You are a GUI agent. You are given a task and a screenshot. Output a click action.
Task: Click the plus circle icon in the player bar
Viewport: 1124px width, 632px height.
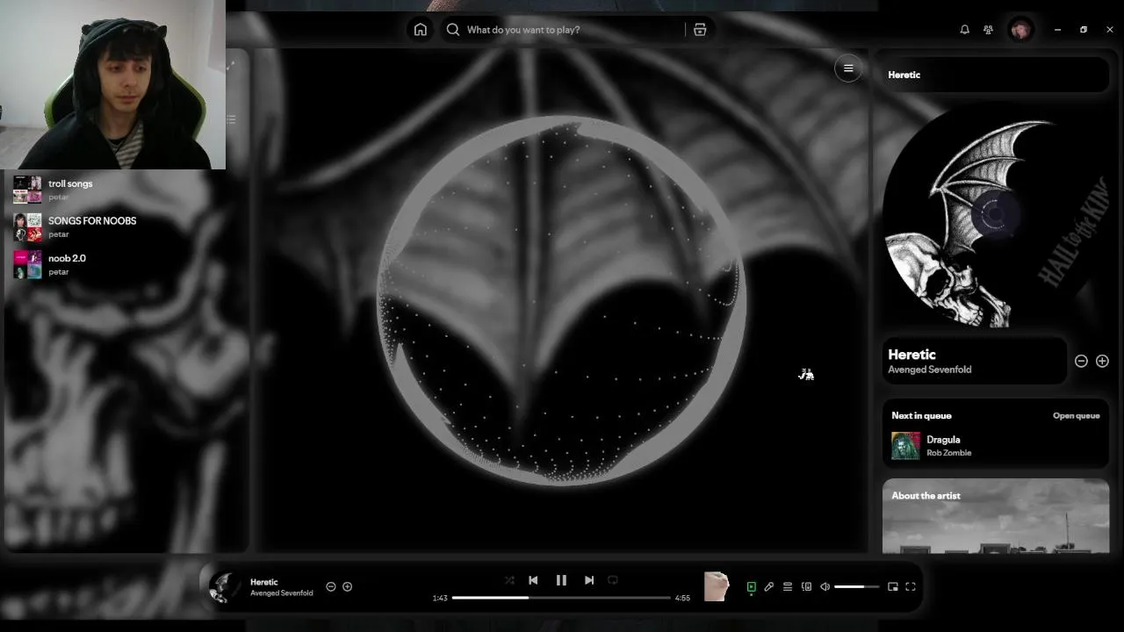point(348,586)
